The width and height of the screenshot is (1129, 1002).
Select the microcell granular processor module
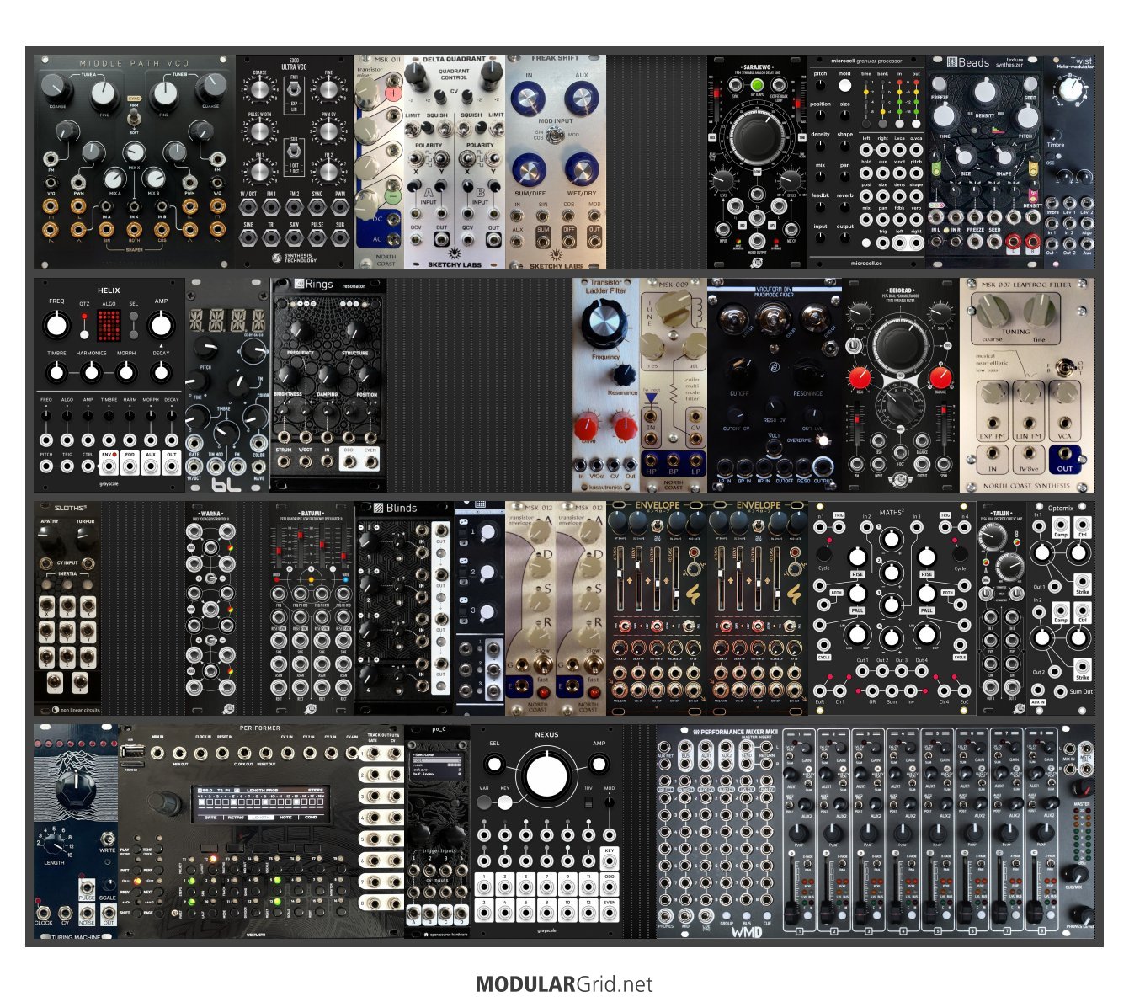867,163
